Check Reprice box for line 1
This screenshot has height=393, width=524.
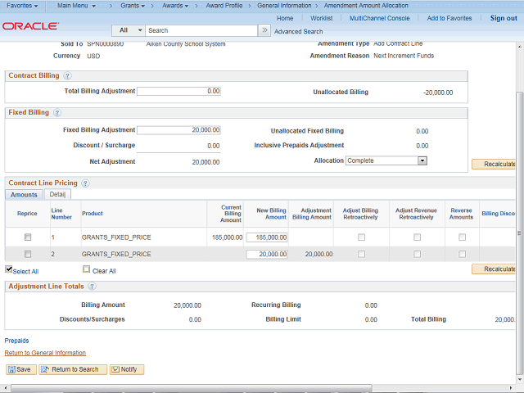(27, 237)
